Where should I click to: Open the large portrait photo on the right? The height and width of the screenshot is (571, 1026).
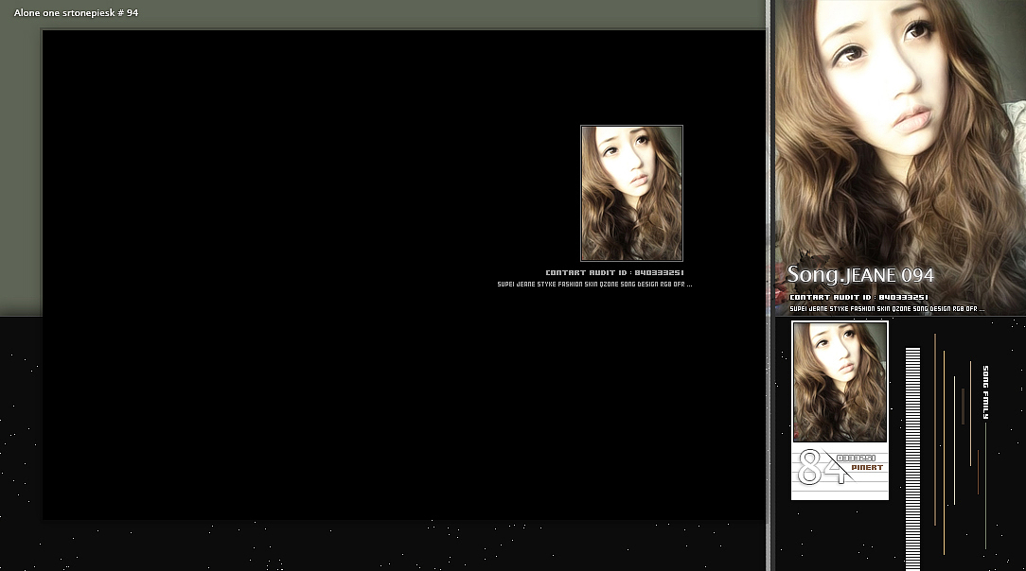[900, 157]
